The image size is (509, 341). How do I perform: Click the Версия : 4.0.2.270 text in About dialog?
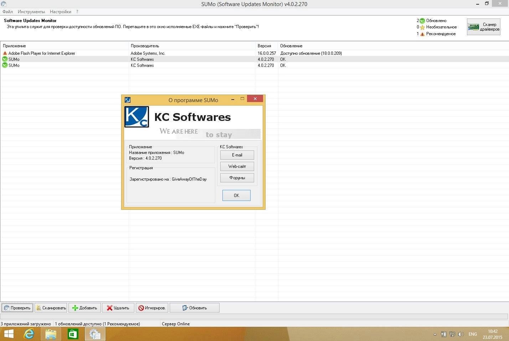coord(145,158)
